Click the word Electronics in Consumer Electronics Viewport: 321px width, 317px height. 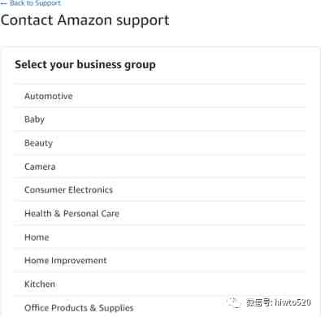[90, 190]
